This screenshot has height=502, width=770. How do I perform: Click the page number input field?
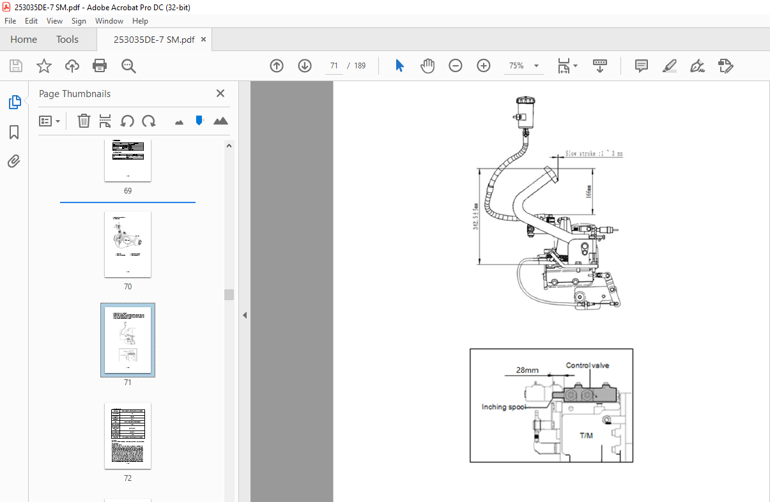pos(334,66)
